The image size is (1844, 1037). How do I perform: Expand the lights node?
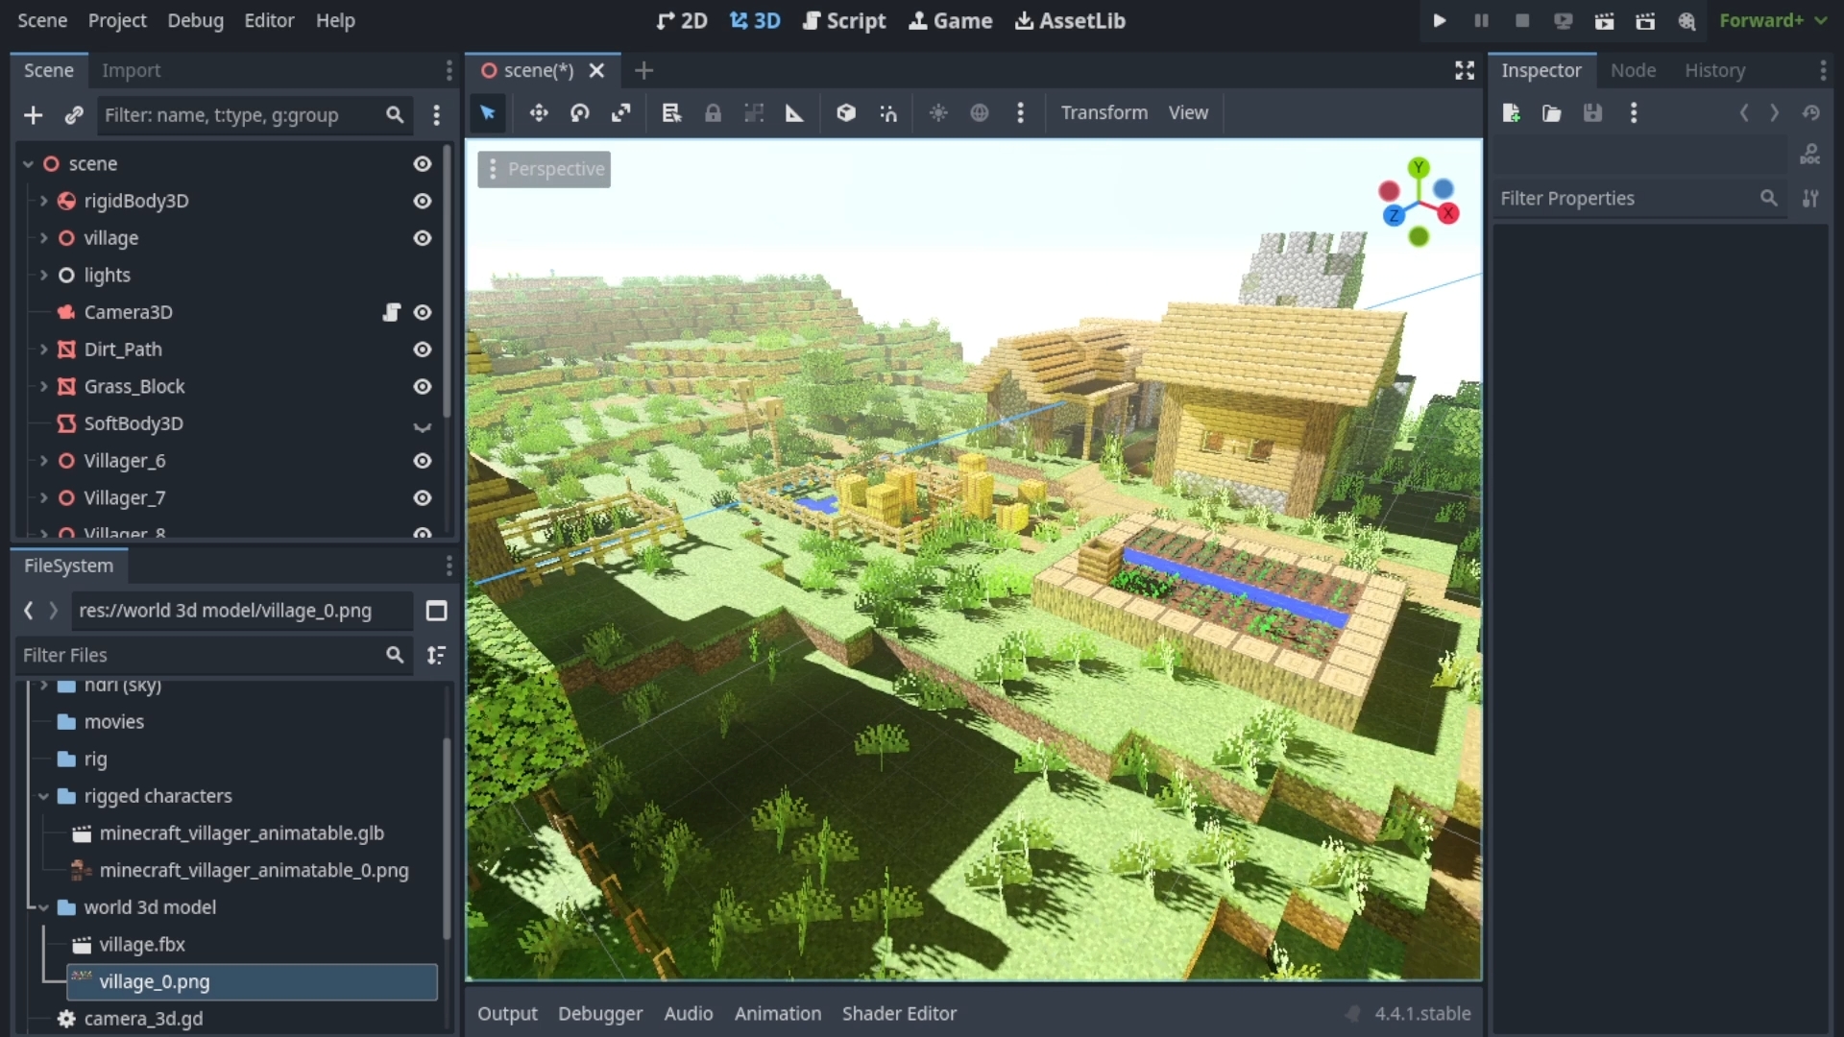43,275
